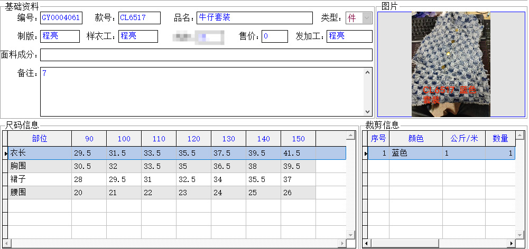The width and height of the screenshot is (529, 249).
Task: Click the CL6517 product image thumbnail
Action: 451,64
